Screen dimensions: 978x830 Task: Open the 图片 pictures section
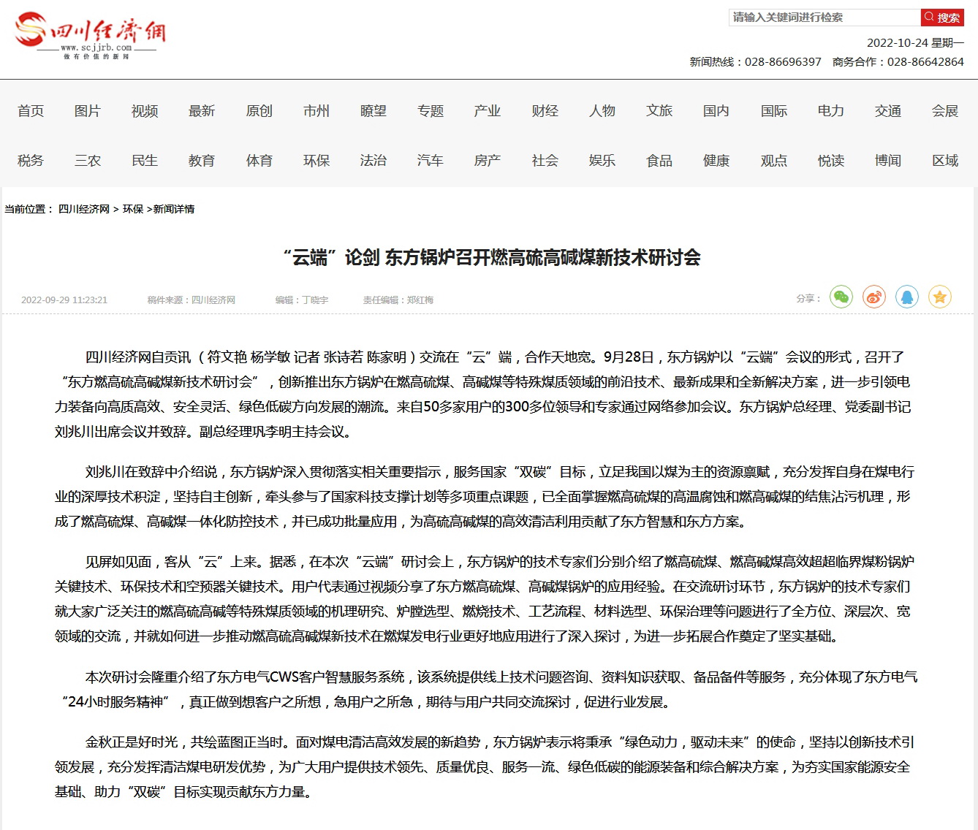point(88,111)
